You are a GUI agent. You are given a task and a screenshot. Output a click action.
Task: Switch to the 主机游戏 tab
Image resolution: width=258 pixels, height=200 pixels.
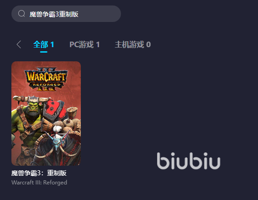point(132,44)
